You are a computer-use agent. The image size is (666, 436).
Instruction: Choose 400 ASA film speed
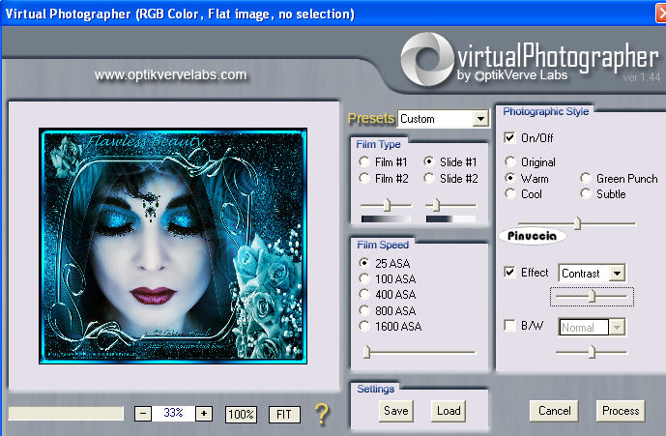coord(364,294)
